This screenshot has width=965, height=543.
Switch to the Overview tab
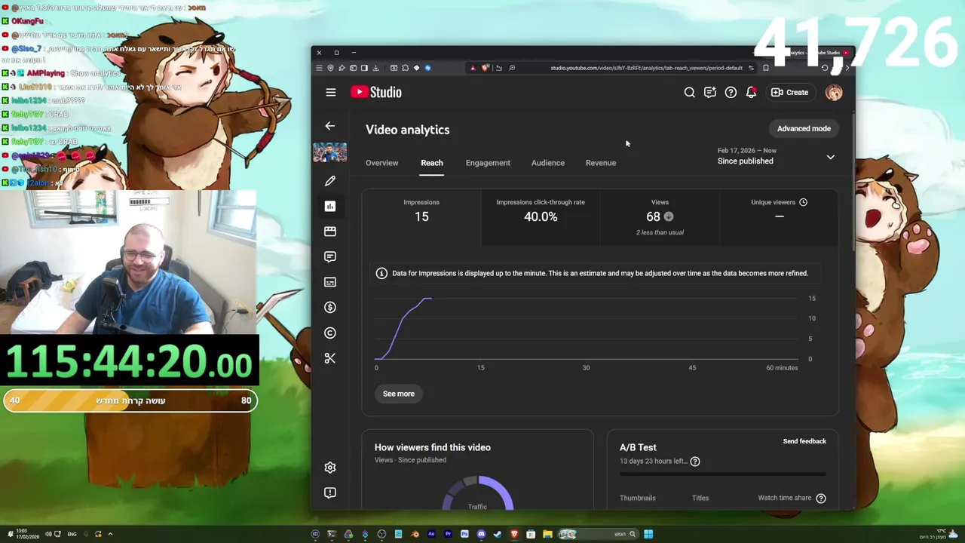[381, 163]
